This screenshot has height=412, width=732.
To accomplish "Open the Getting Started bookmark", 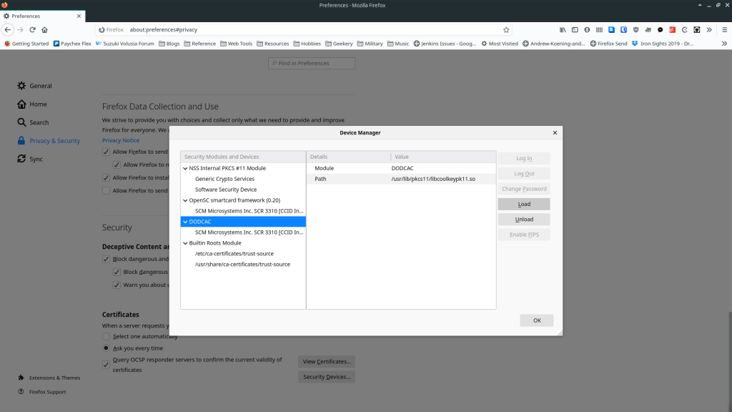I will tap(26, 44).
